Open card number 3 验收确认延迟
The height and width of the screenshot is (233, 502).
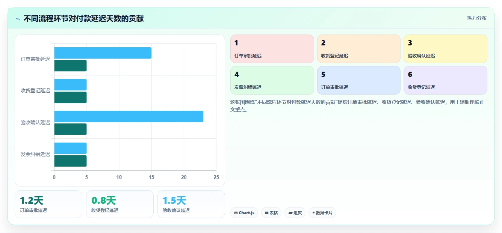point(445,49)
